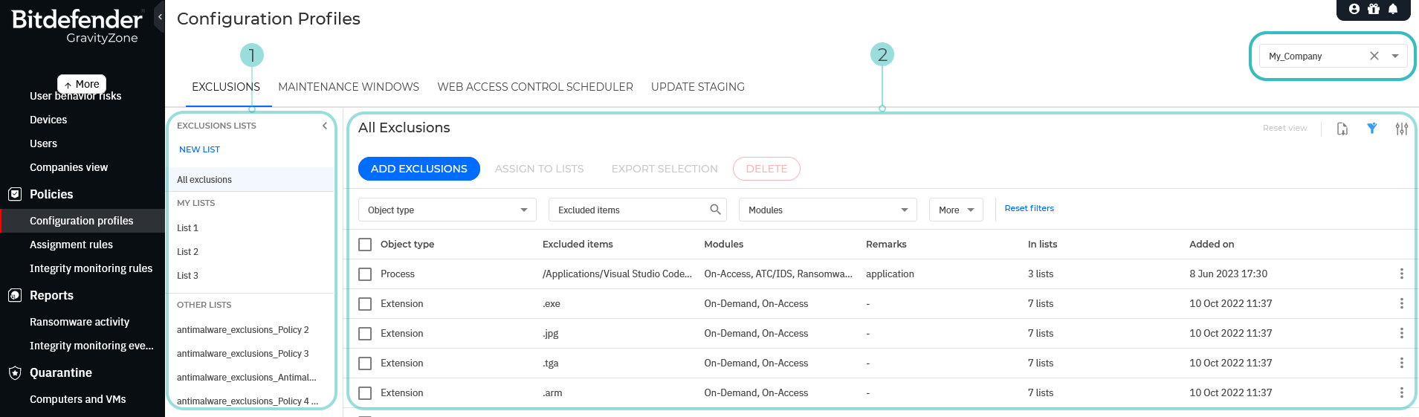1419x417 pixels.
Task: Open the row menu for the .arm exclusion
Action: 1402,392
